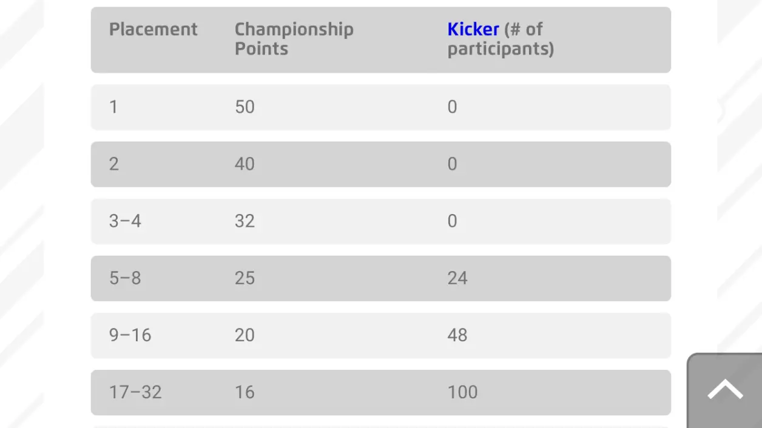Screen dimensions: 762x428
Task: Select the '5–8' placement cell
Action: (125, 278)
